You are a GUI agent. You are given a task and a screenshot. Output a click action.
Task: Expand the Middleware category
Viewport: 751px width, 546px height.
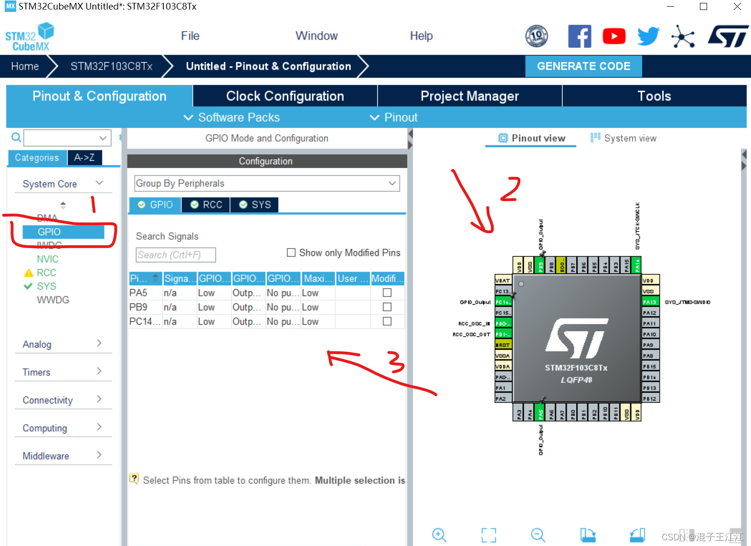pyautogui.click(x=99, y=455)
